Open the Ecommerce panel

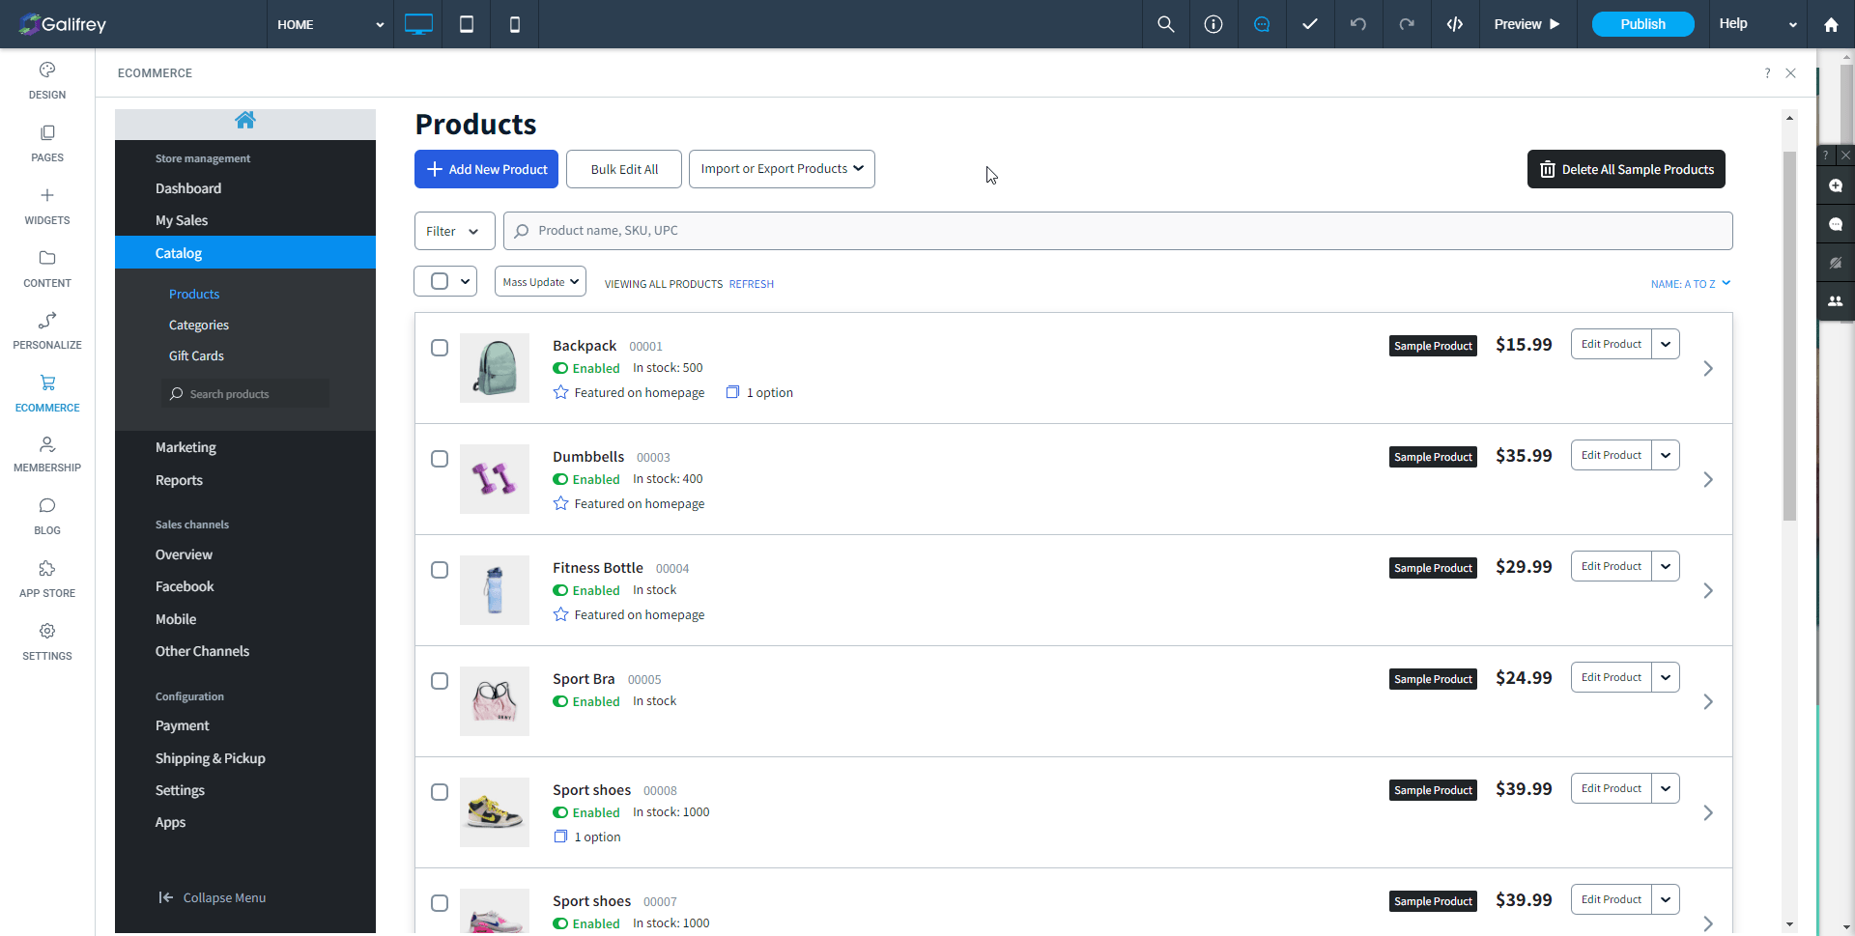[47, 394]
